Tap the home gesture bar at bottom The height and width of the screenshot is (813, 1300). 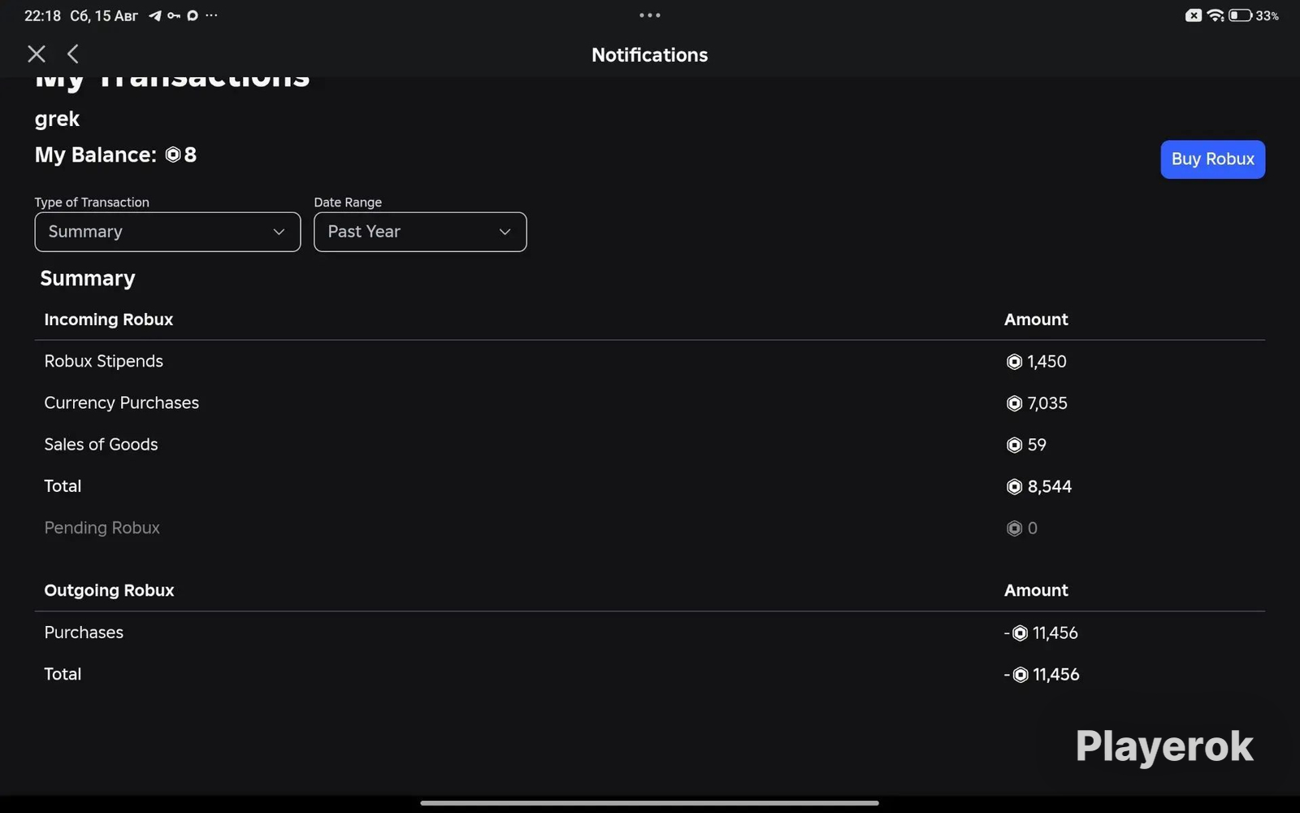pos(649,802)
